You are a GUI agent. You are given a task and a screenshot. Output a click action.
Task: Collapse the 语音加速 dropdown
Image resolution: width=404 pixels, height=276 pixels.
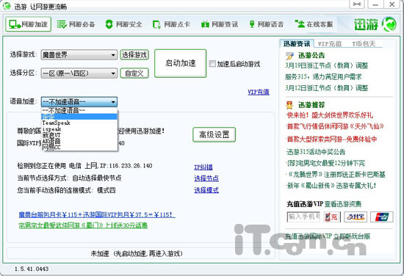pyautogui.click(x=113, y=102)
